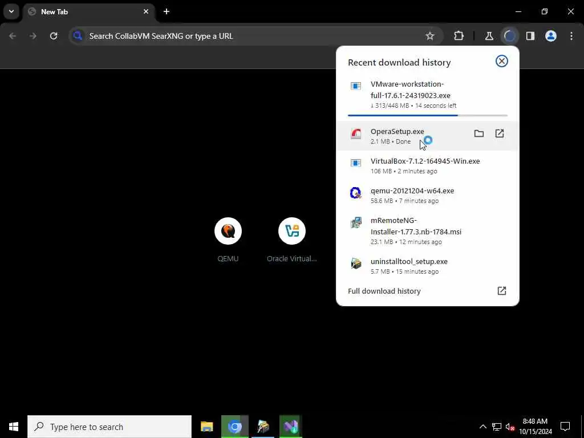Open the installer taskbar app icon
Viewport: 584px width, 438px height.
pyautogui.click(x=263, y=427)
